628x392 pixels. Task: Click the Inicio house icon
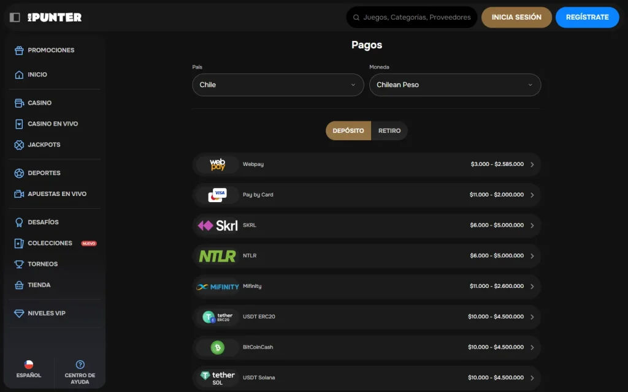pos(19,75)
